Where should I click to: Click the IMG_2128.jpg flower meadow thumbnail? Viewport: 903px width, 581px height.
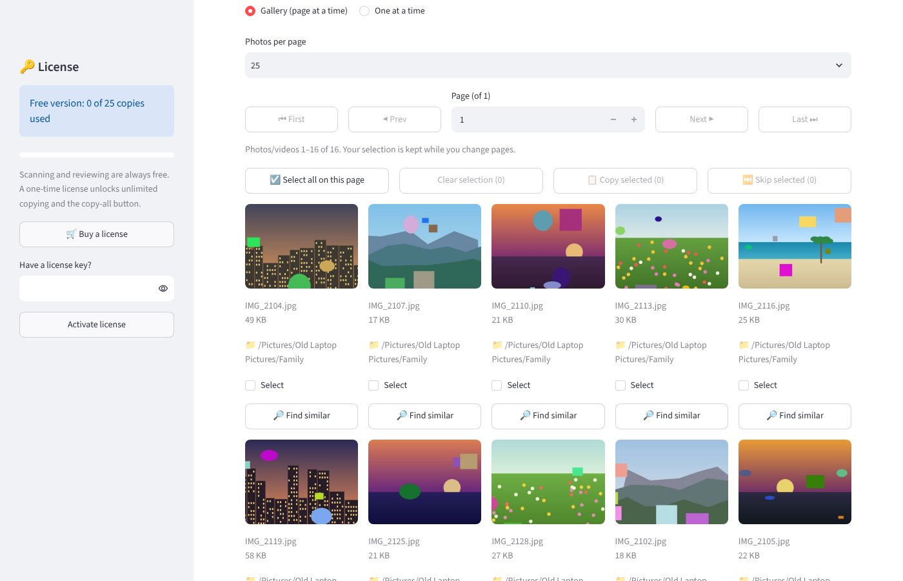coord(548,482)
